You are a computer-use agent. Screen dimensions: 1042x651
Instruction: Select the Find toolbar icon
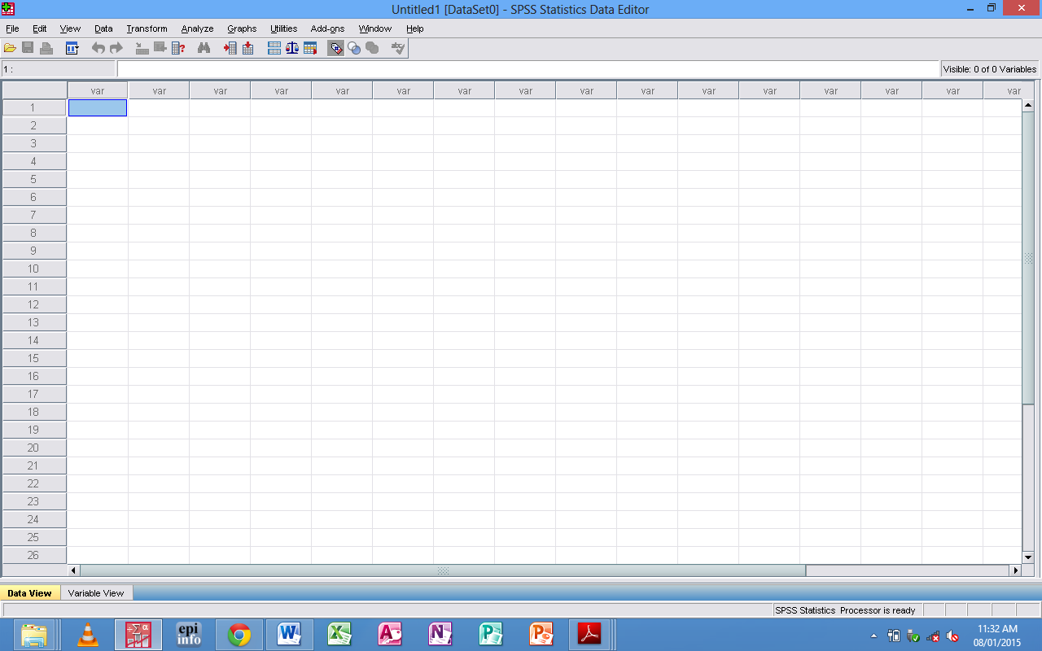tap(204, 47)
